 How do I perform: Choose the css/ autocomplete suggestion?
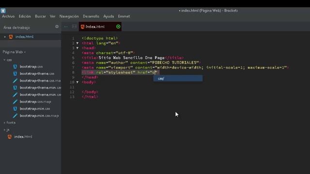click(x=178, y=78)
